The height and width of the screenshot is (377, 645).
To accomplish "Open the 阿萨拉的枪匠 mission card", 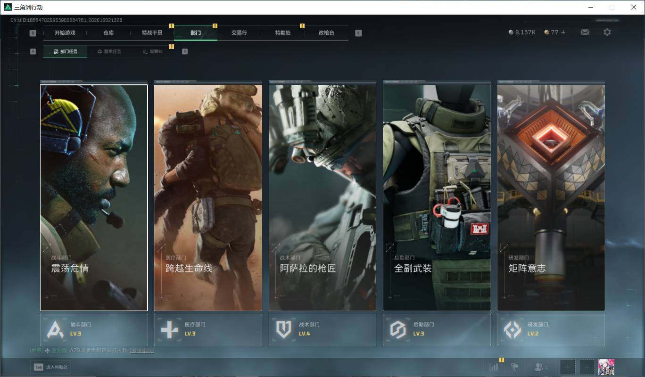I will 322,197.
